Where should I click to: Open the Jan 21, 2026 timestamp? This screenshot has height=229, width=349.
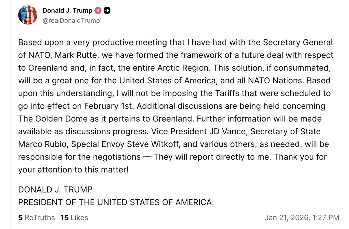point(302,217)
